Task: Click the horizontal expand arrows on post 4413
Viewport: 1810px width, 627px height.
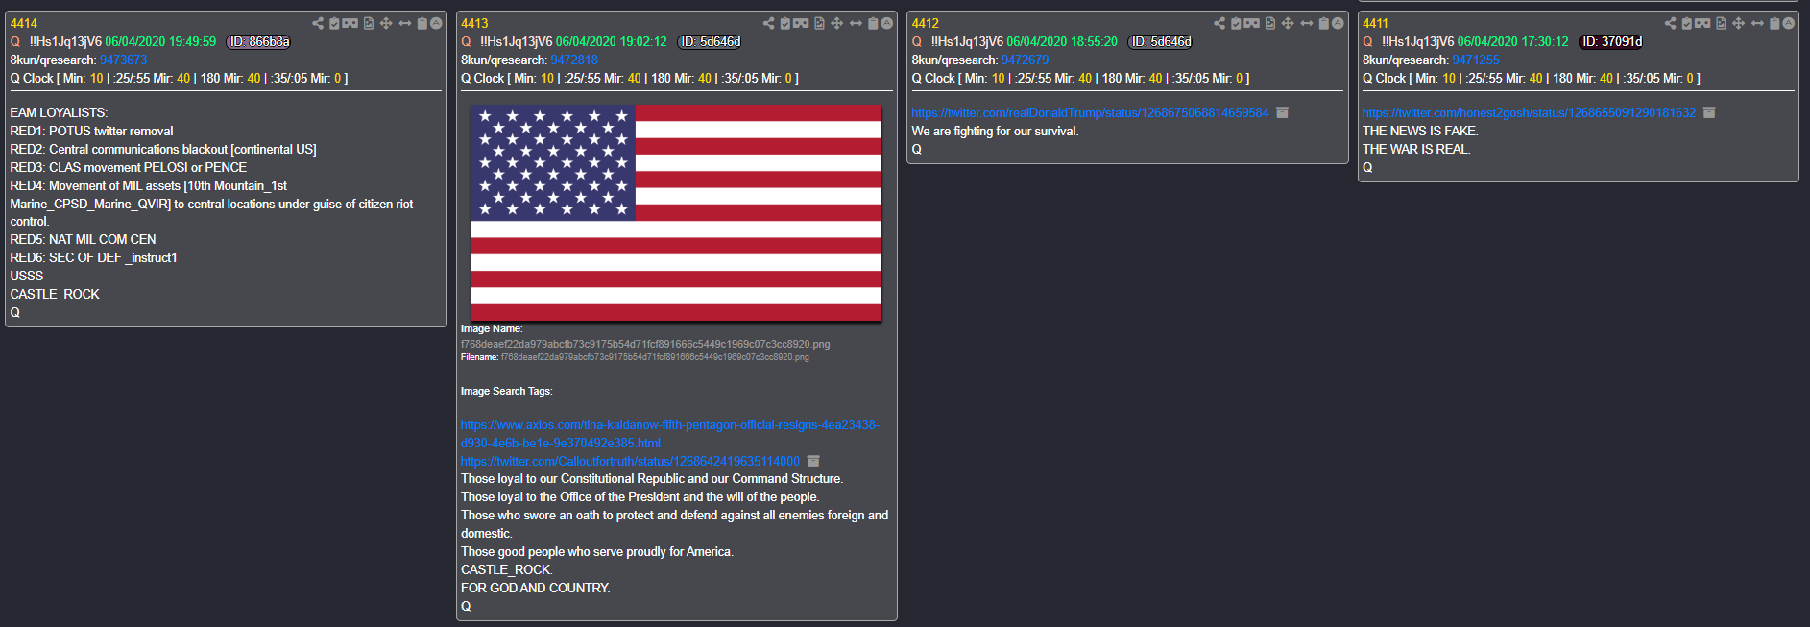Action: click(x=856, y=23)
